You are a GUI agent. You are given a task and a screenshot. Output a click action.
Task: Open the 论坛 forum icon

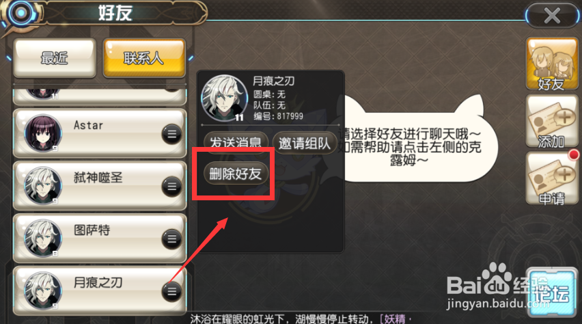[552, 293]
